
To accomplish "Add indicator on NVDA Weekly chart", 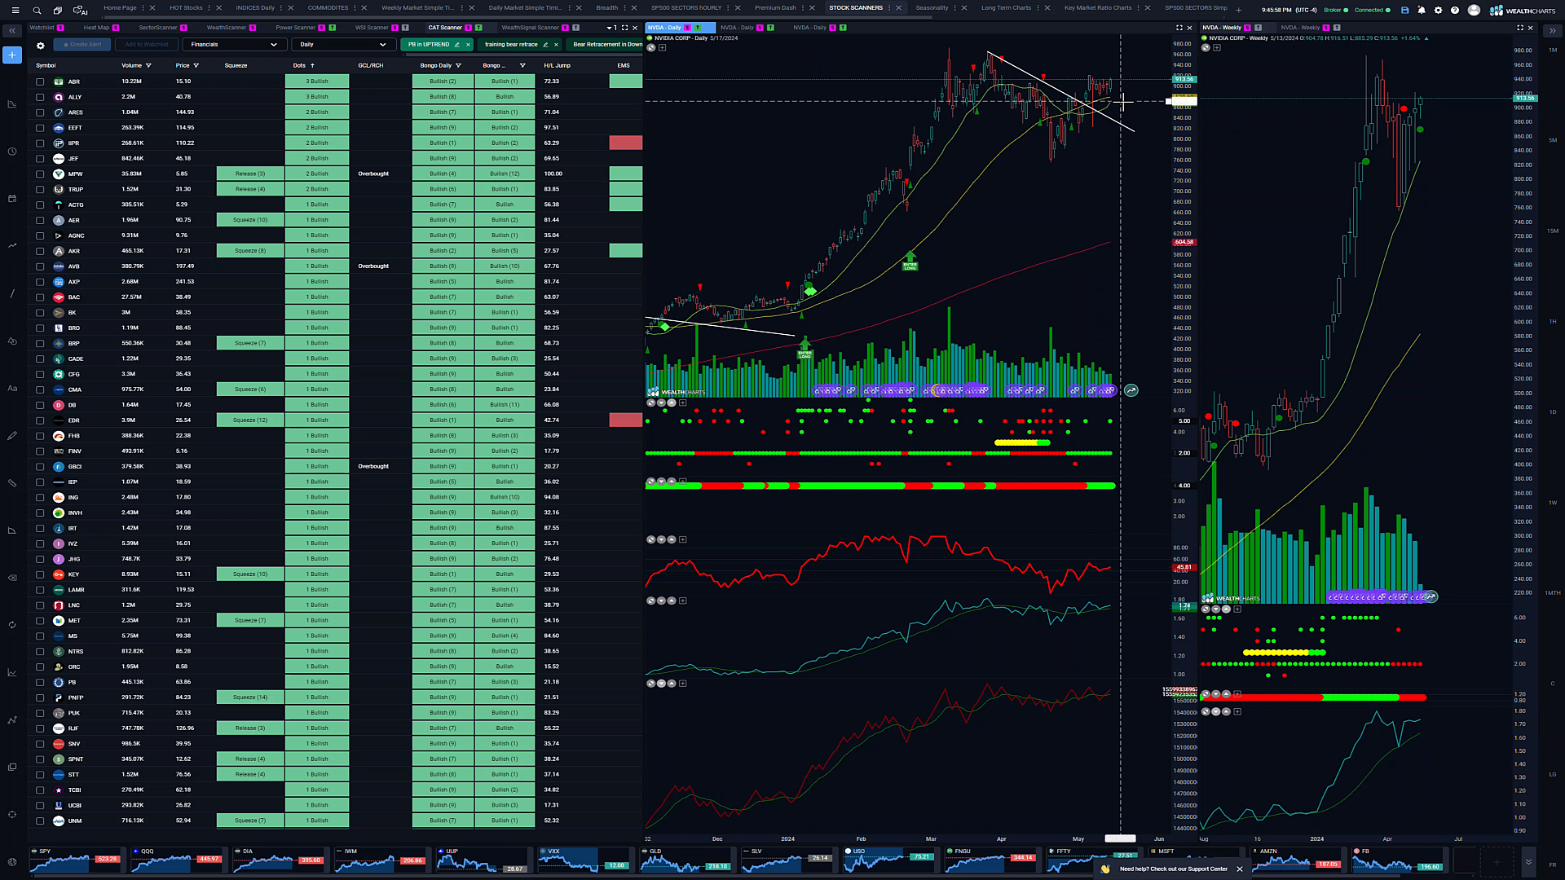I will [1217, 48].
